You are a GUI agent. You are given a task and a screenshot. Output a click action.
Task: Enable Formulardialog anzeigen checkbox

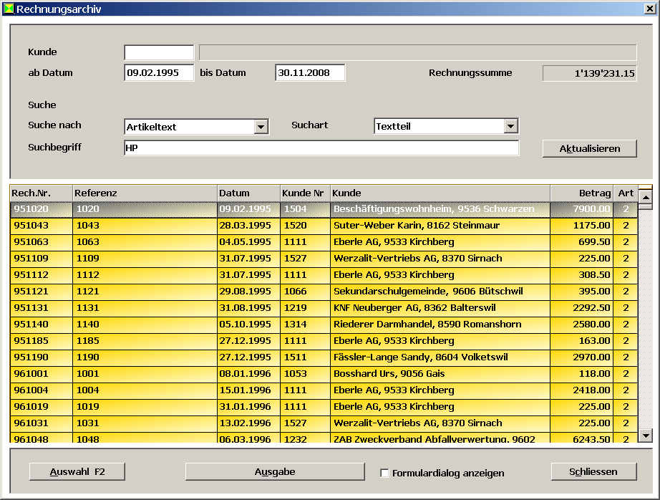385,473
